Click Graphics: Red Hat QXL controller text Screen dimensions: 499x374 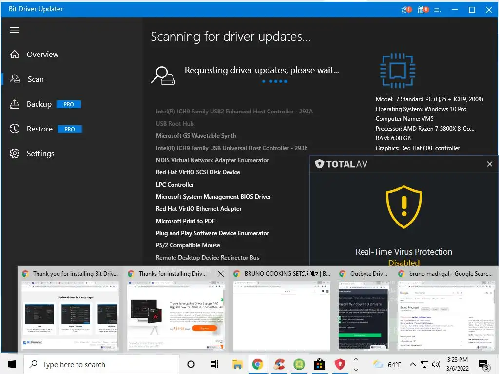[418, 148]
